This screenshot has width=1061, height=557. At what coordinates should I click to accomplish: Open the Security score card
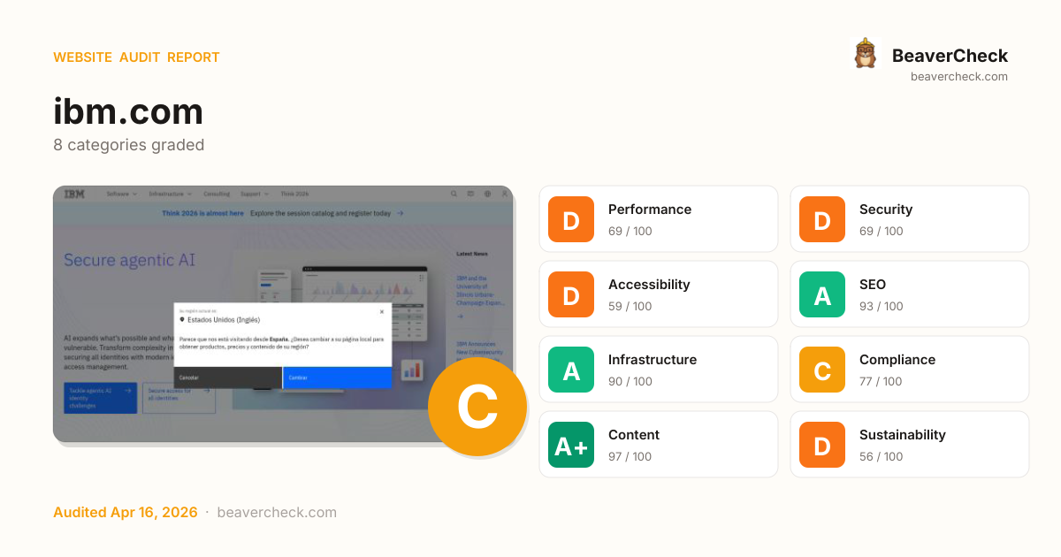click(x=909, y=219)
